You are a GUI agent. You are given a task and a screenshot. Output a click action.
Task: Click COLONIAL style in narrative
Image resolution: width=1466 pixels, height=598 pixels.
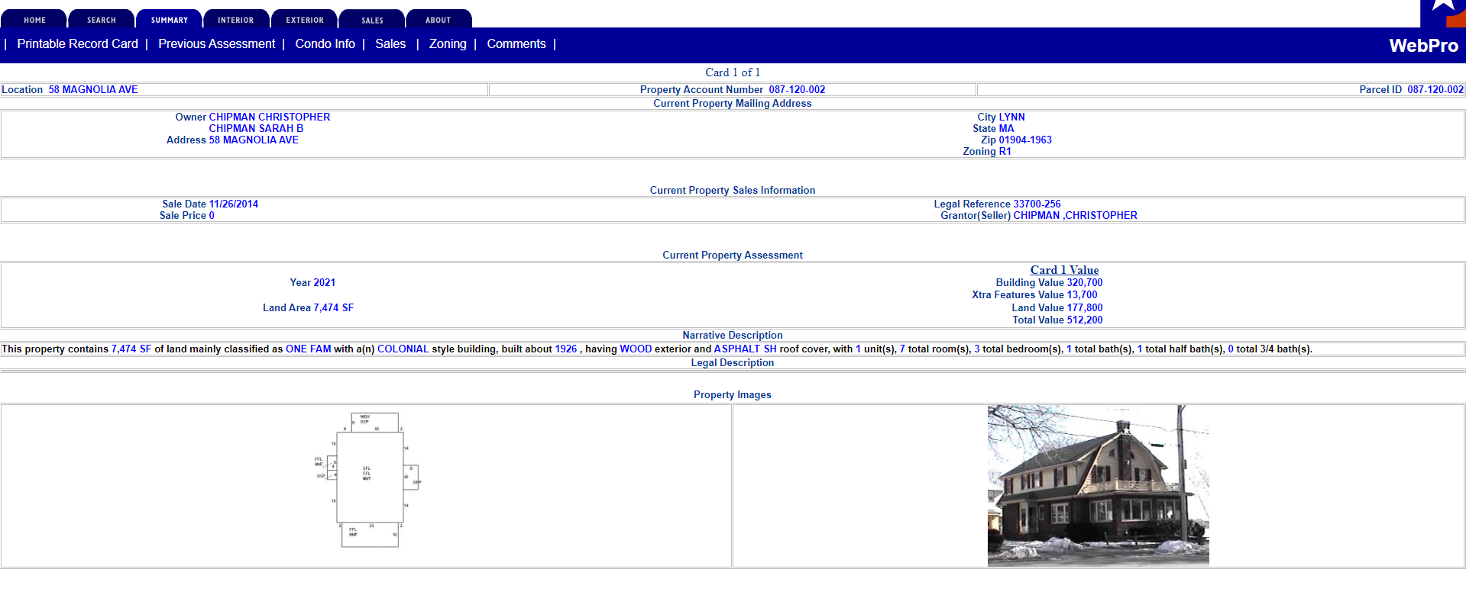click(403, 349)
